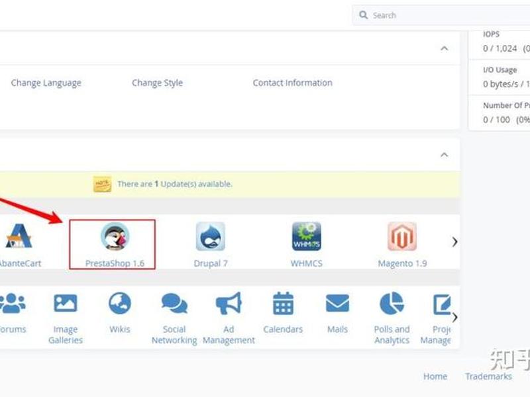Screen dimensions: 530x397
Task: Click the yellow update note icon
Action: [x=102, y=184]
